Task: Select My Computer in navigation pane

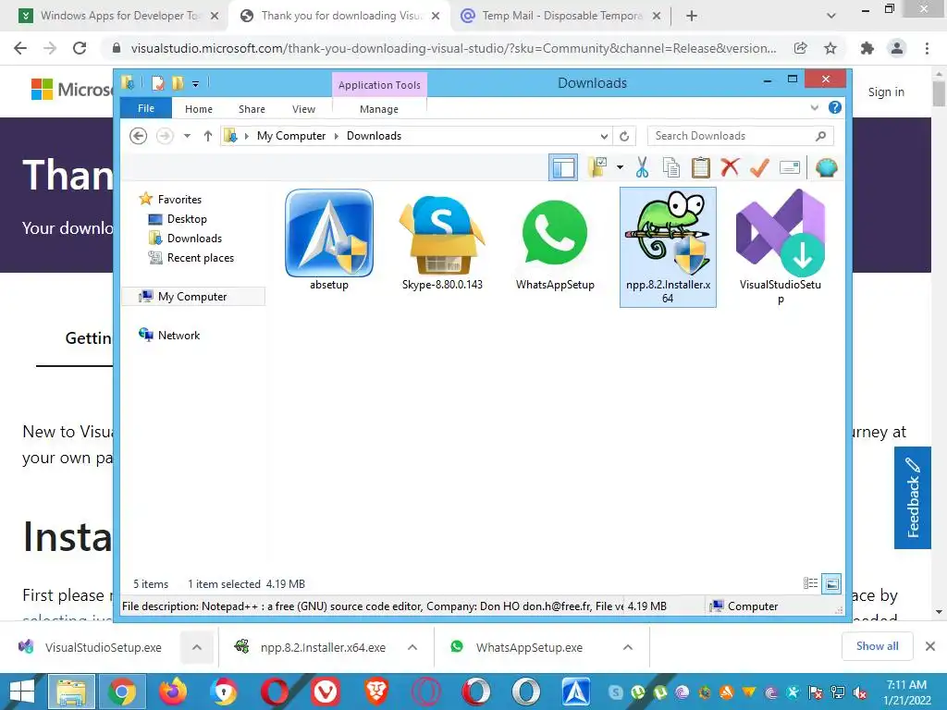Action: pos(193,297)
